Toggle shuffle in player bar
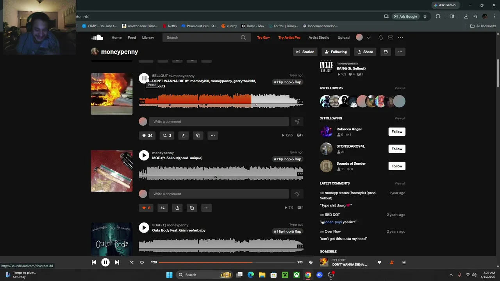Image resolution: width=500 pixels, height=281 pixels. [132, 262]
